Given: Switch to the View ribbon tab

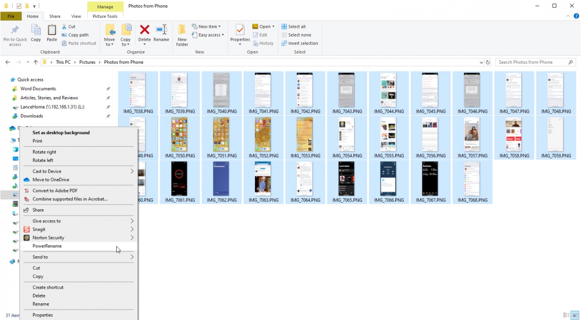Looking at the screenshot, I should point(76,16).
